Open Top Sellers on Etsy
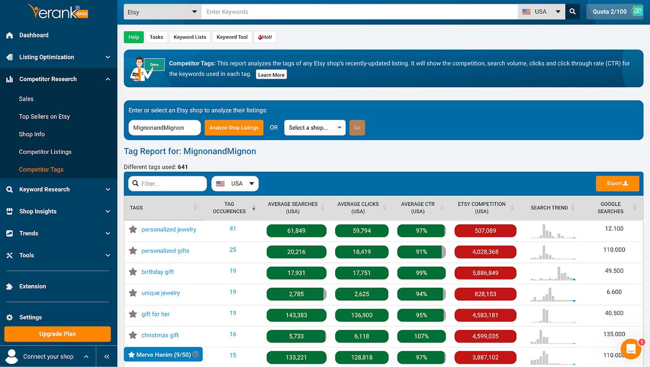This screenshot has width=650, height=367. click(45, 117)
